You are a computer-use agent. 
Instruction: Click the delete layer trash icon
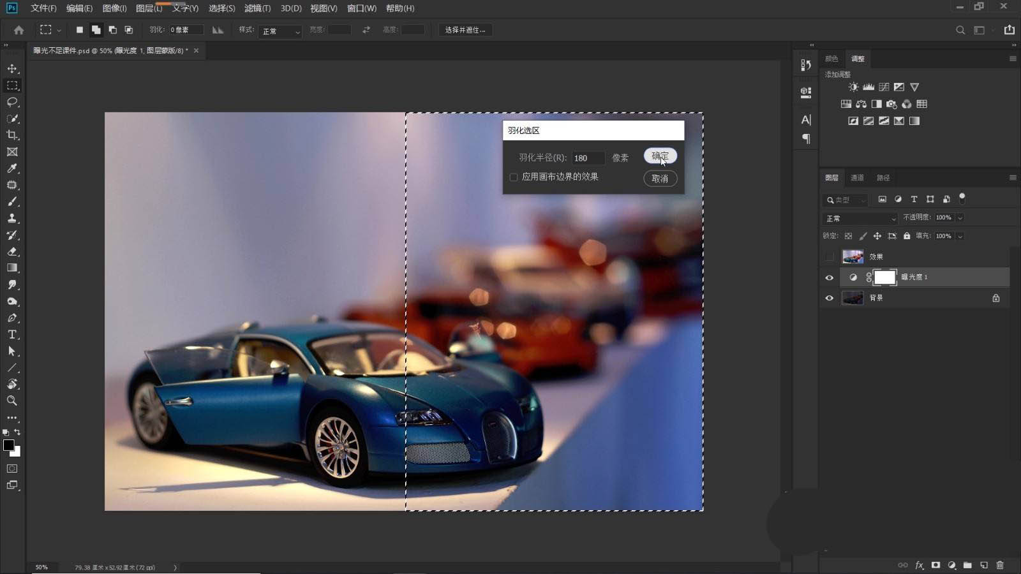[1000, 565]
